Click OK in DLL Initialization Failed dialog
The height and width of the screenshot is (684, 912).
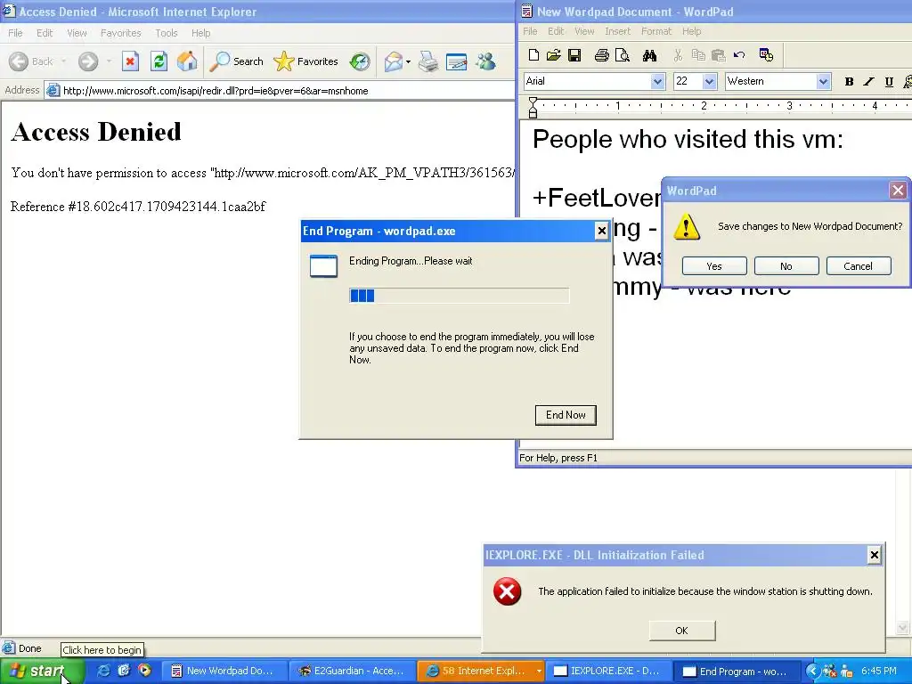click(682, 631)
